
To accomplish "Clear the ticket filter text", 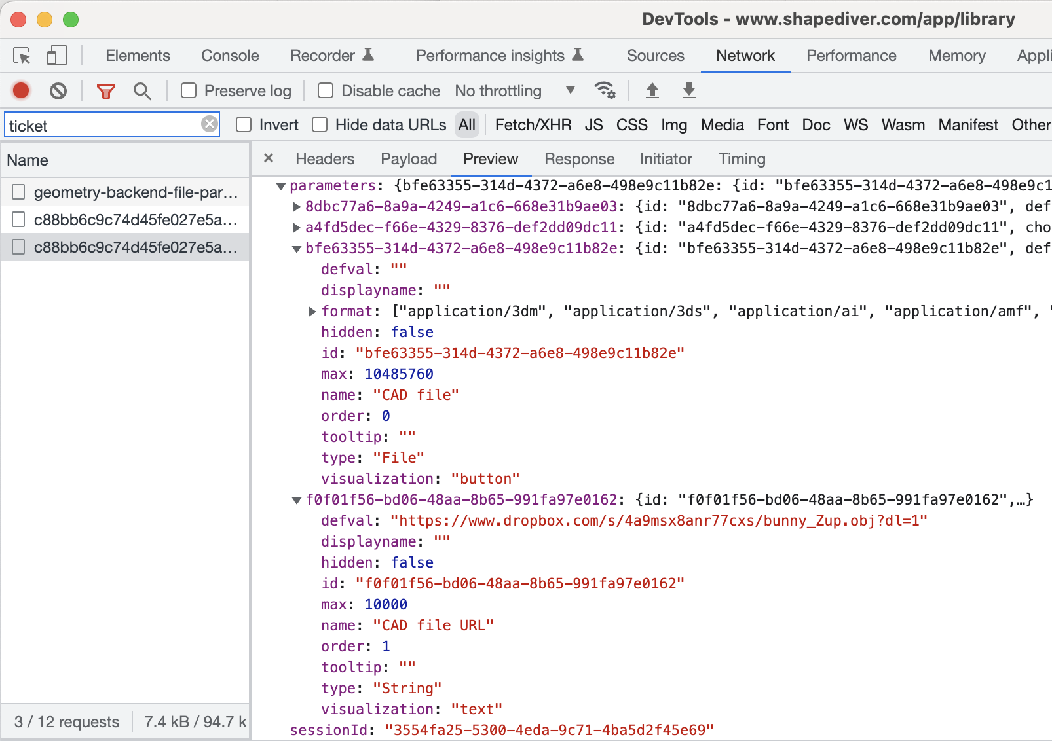I will point(209,124).
